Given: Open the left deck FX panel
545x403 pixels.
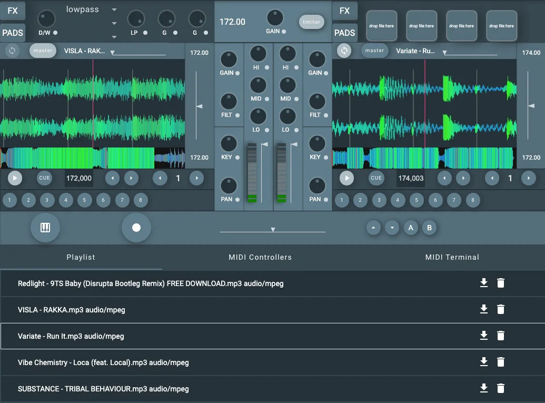Looking at the screenshot, I should pos(13,11).
